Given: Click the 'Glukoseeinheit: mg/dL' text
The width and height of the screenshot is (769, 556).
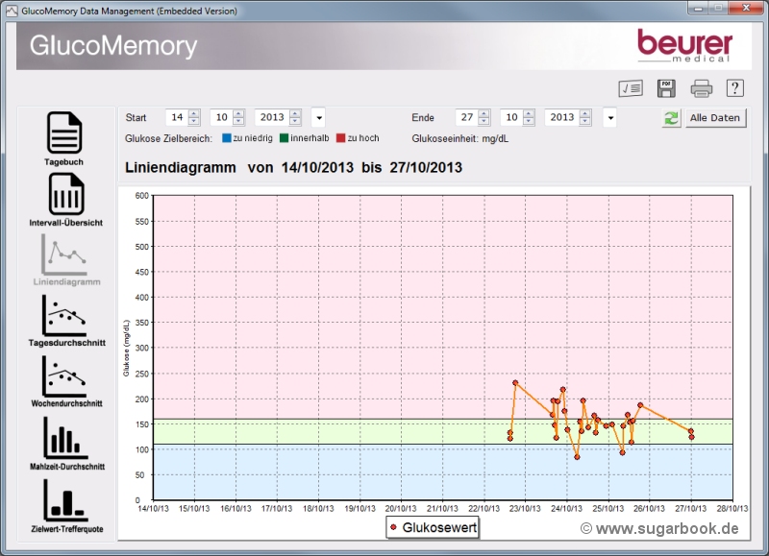Looking at the screenshot, I should pos(460,138).
